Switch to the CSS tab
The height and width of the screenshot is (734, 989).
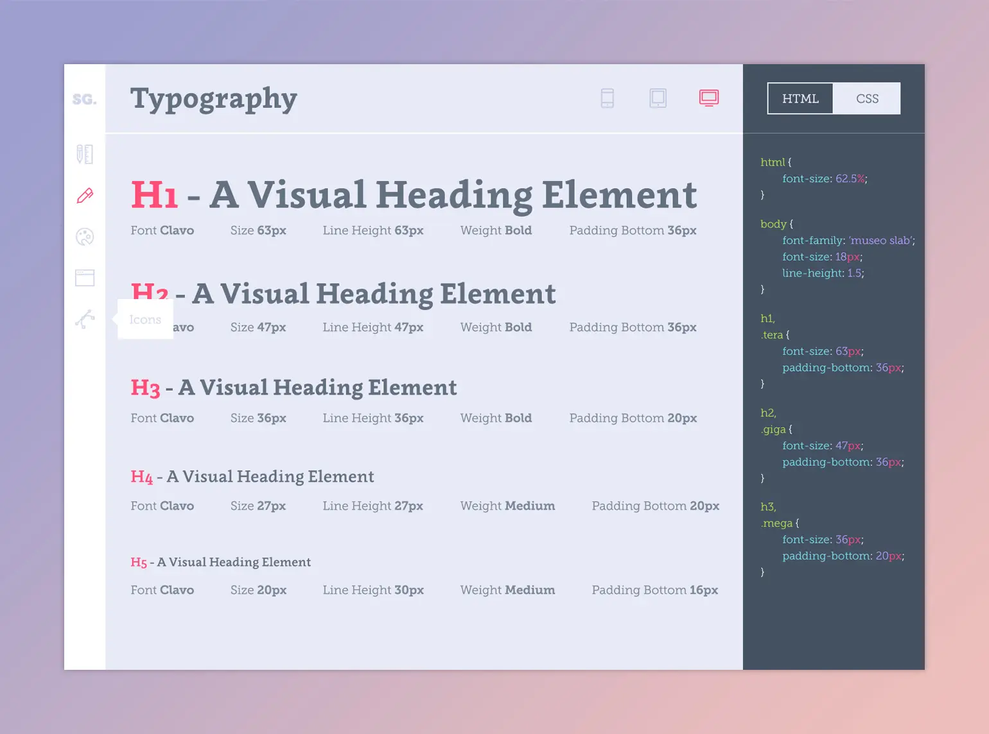tap(867, 99)
